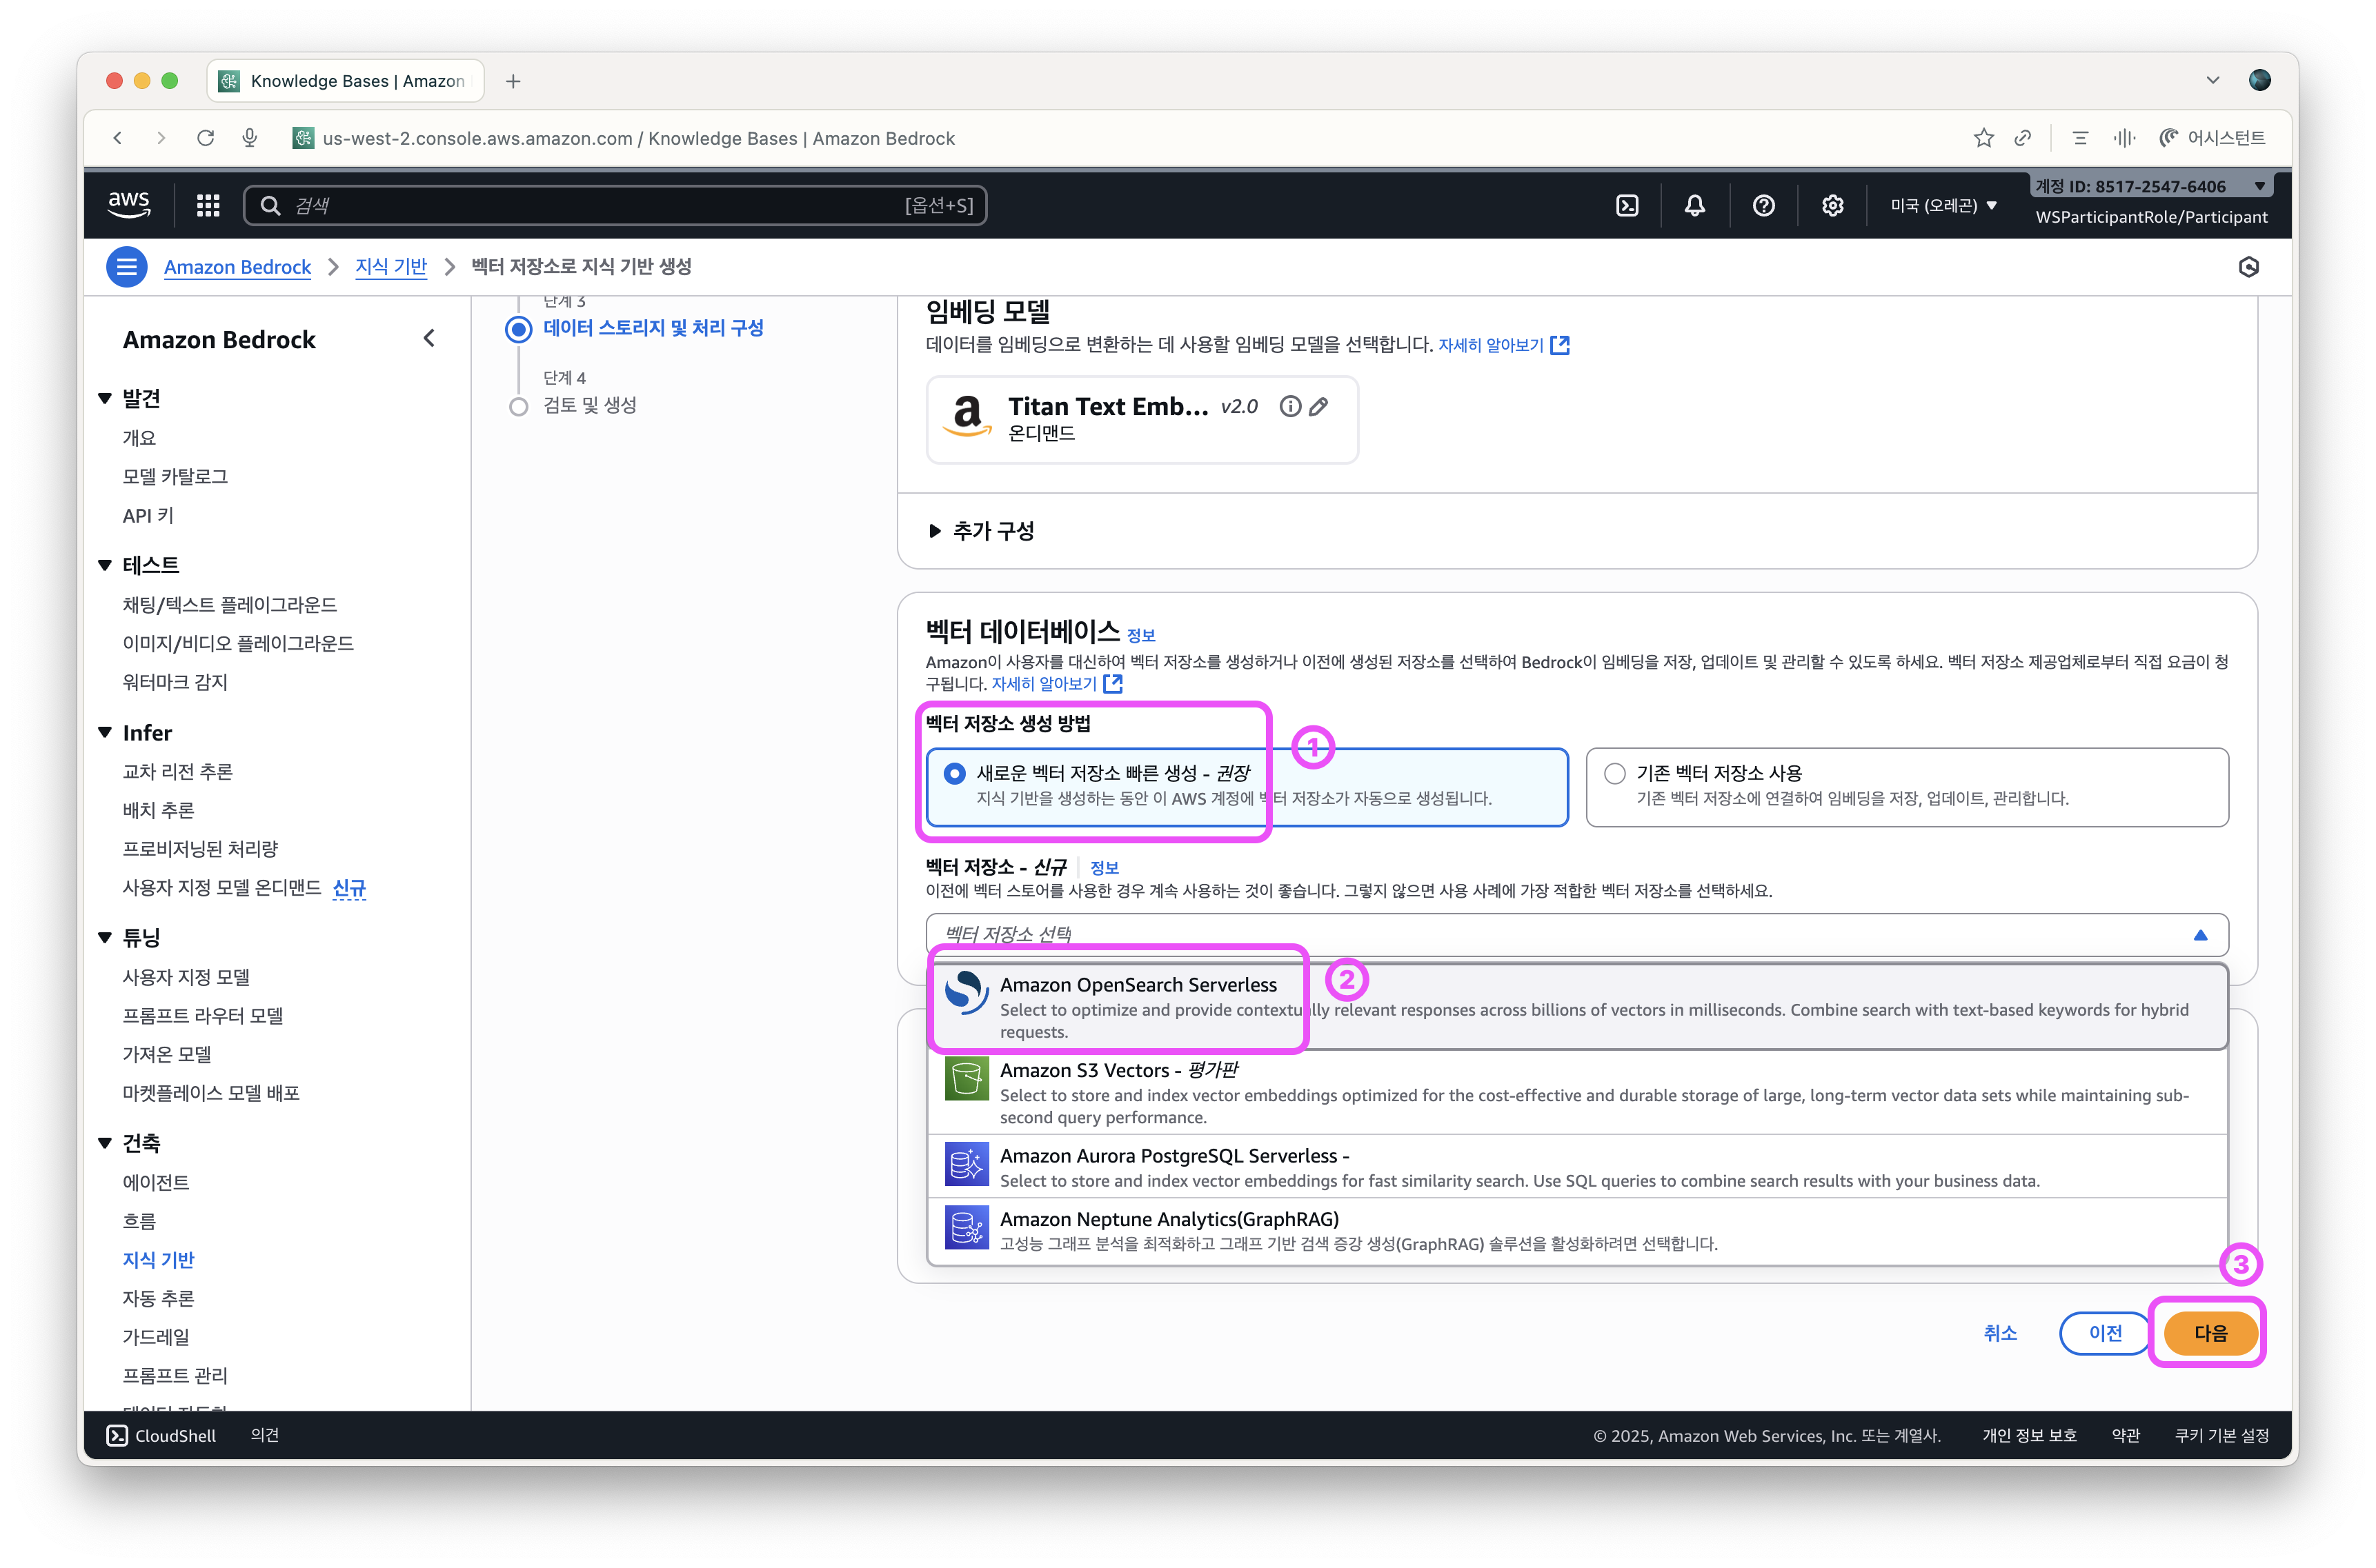The image size is (2376, 1568).
Task: Go to 채팅/텍스트 플레이그라운드
Action: (229, 605)
